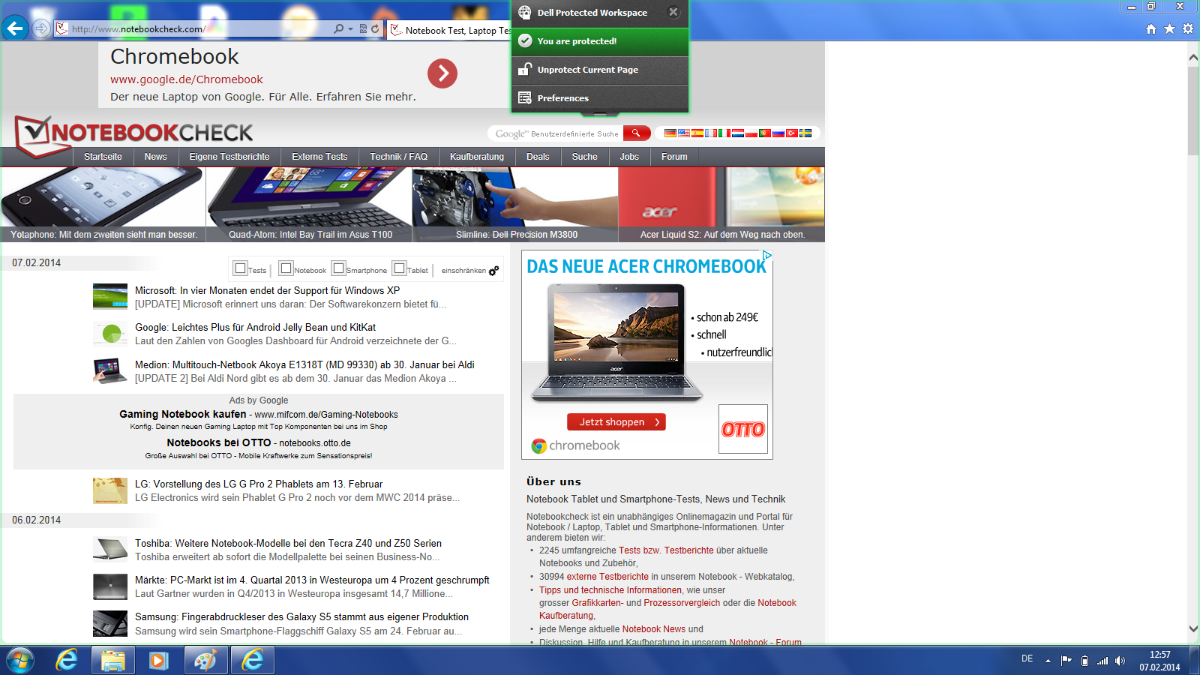Open the address bar autocomplete dropdown arrow
This screenshot has width=1200, height=675.
pos(350,29)
